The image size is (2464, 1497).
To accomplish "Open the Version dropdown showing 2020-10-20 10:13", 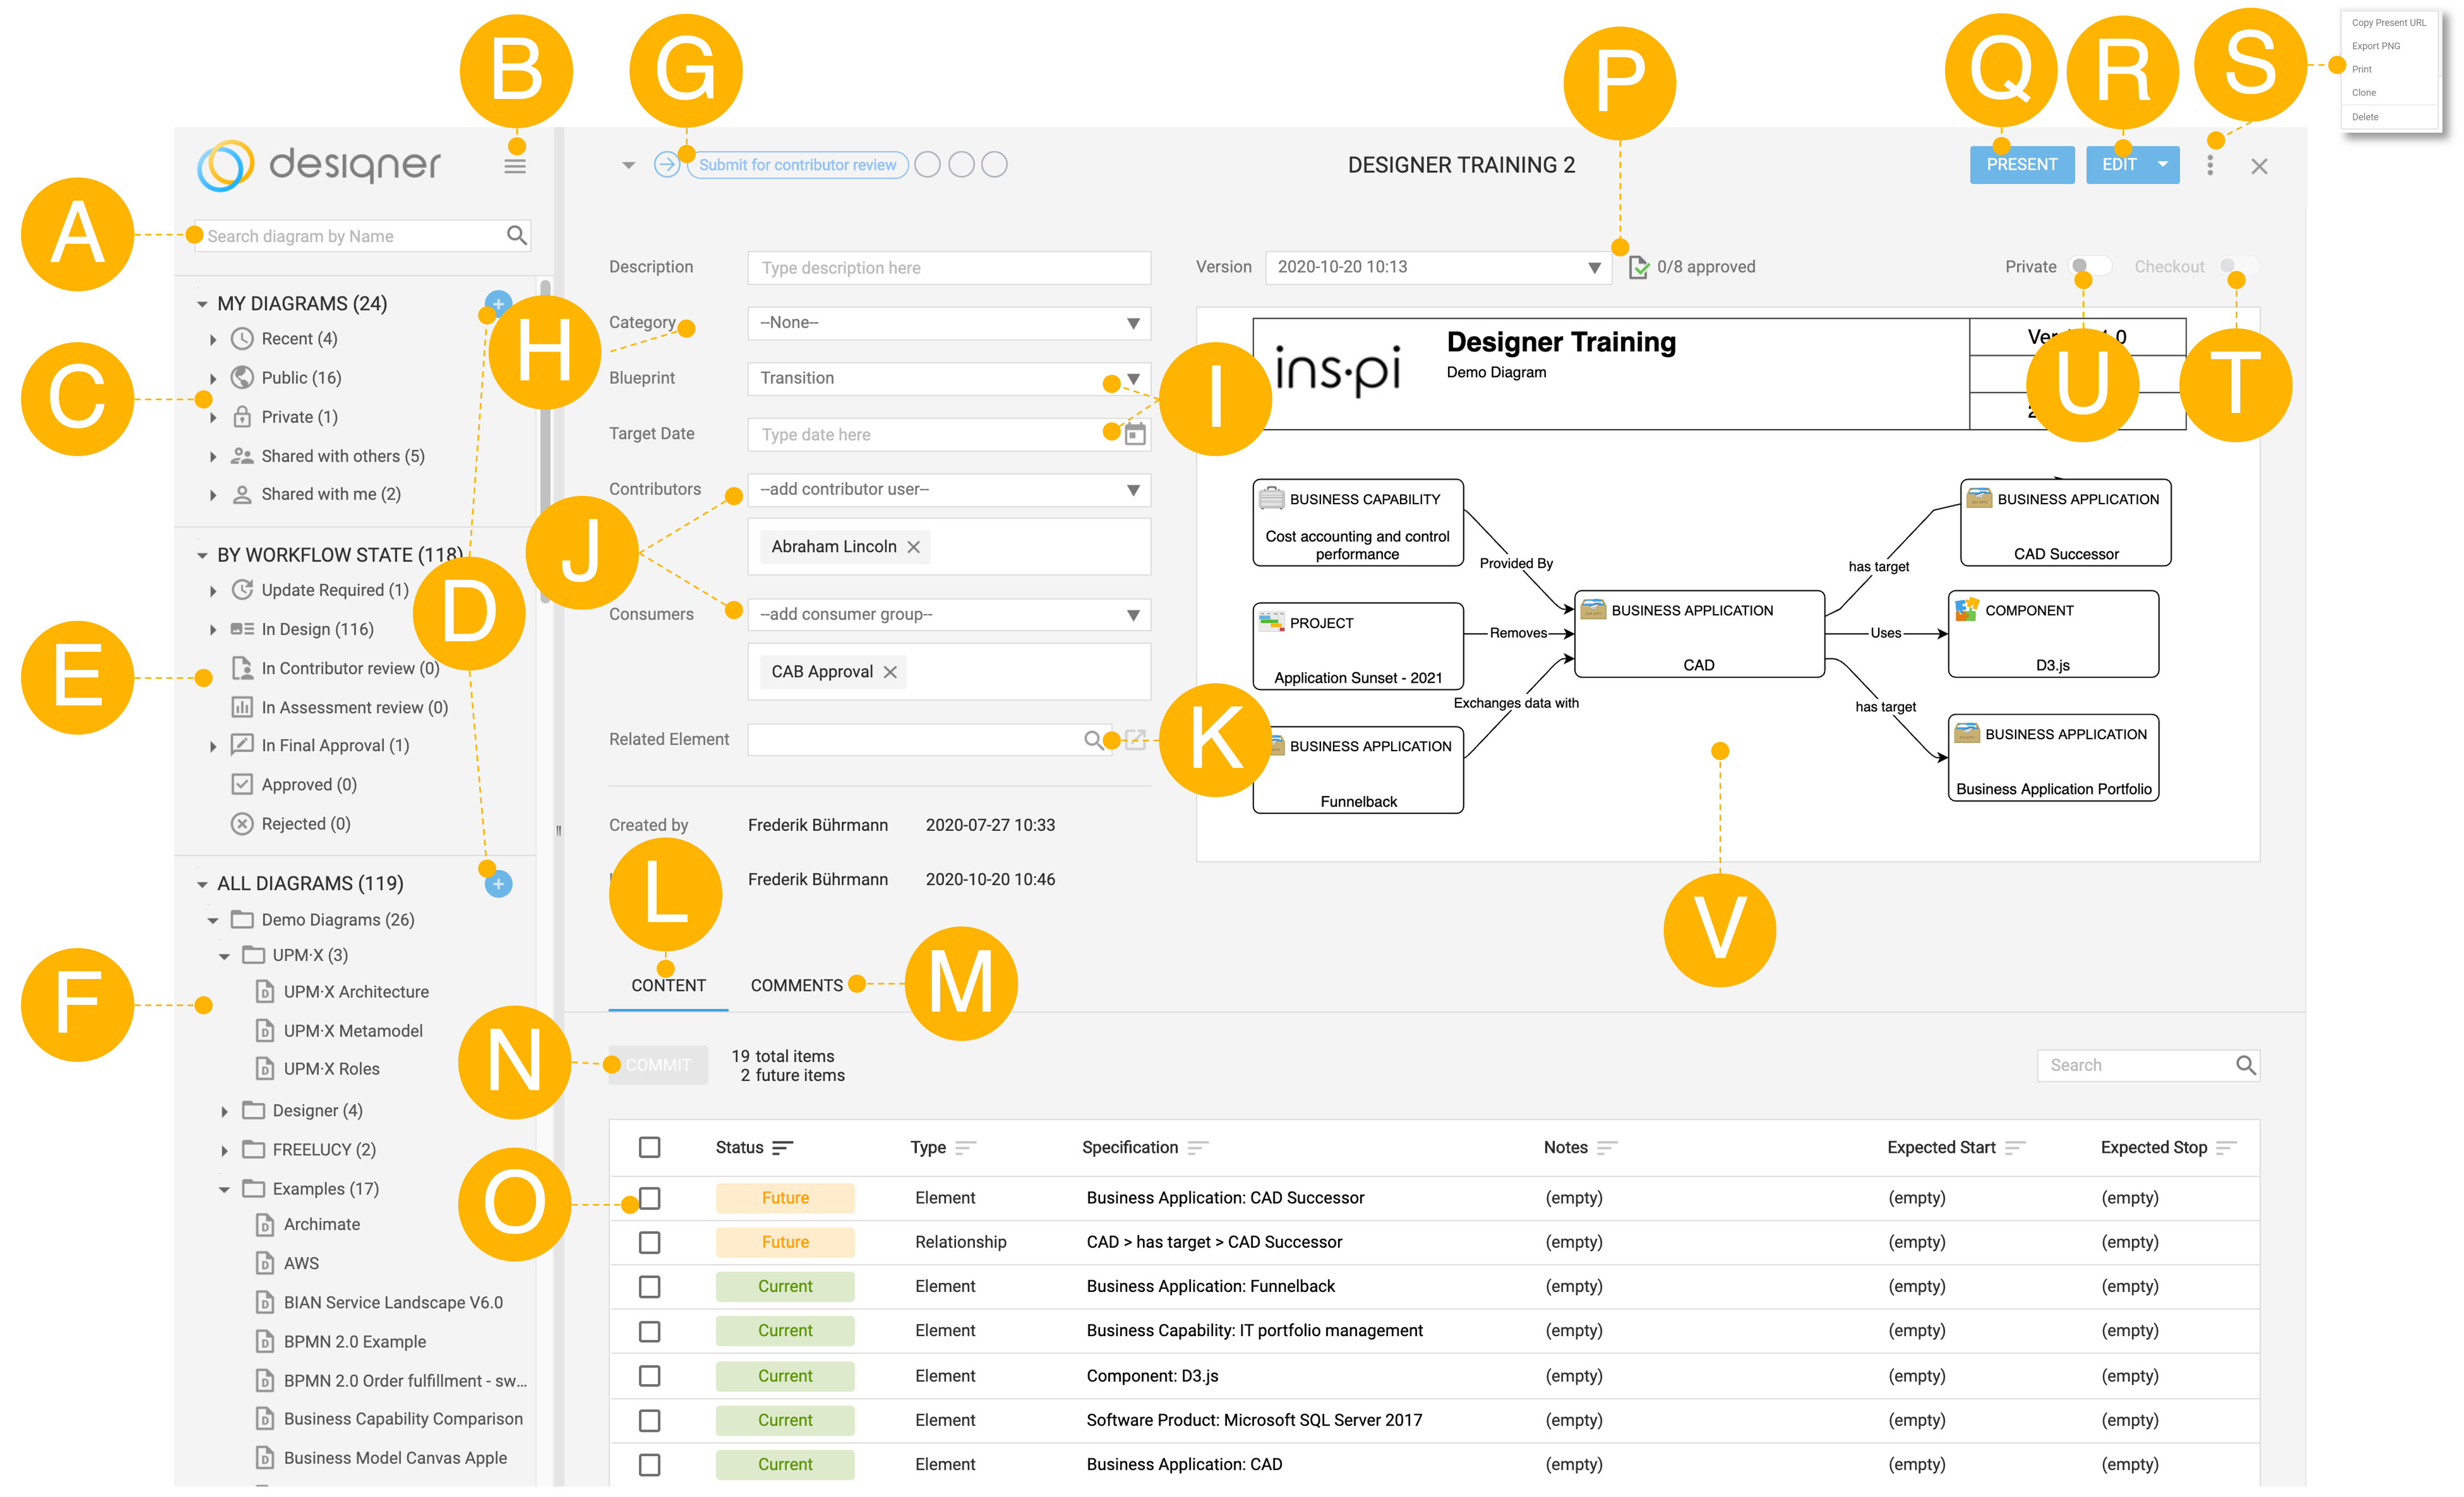I will click(1437, 267).
